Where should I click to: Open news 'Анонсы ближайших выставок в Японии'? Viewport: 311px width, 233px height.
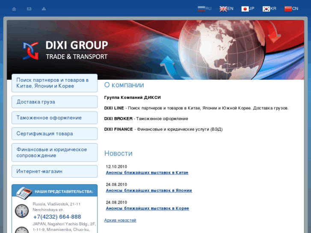tap(149, 191)
